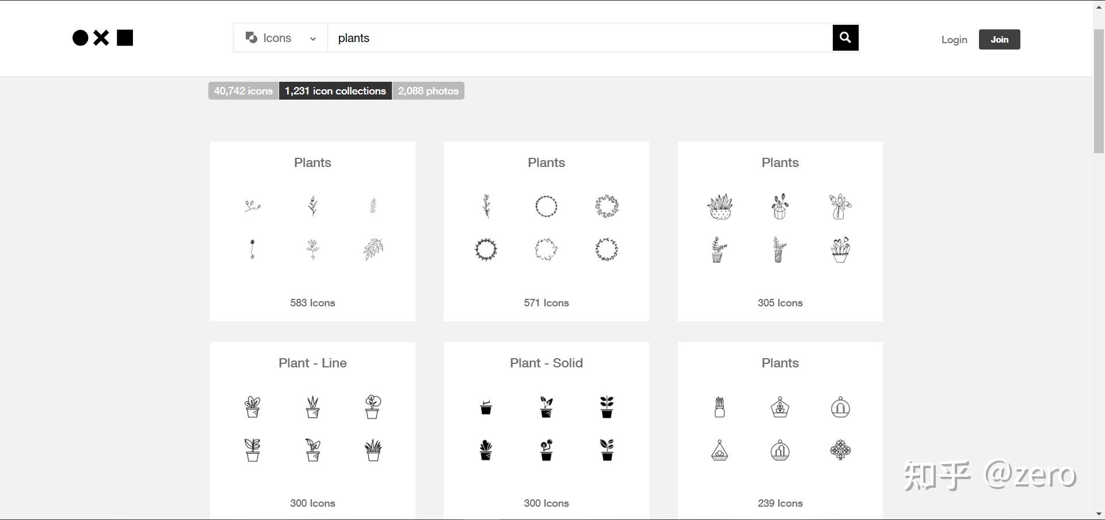Click the spiky grass pot line icon

(x=374, y=450)
